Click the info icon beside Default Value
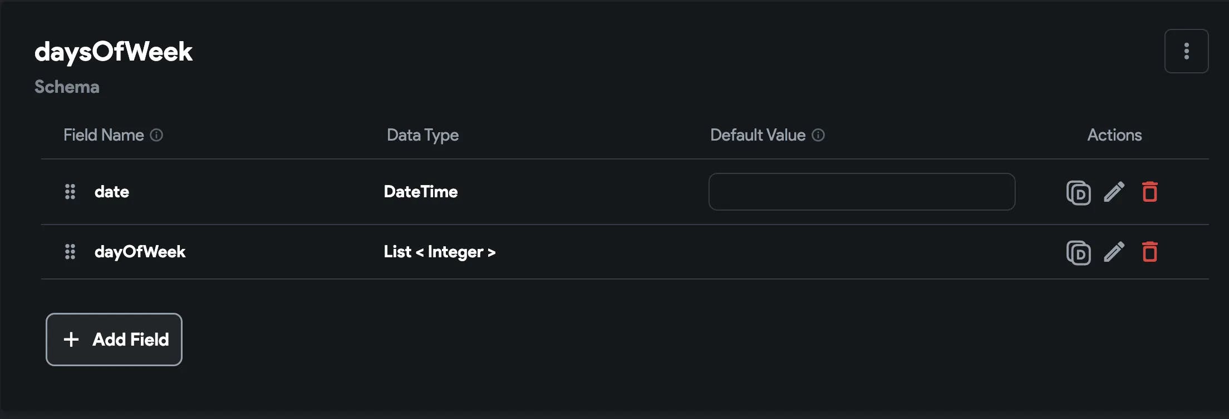Viewport: 1229px width, 419px height. tap(818, 135)
